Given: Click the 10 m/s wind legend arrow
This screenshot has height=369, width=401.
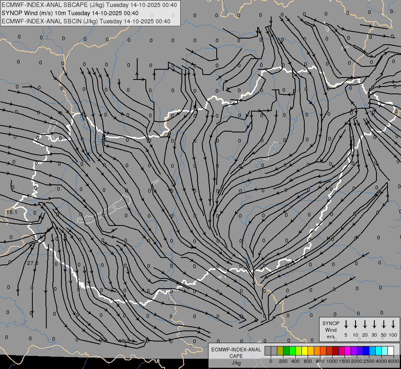Looking at the screenshot, I should coord(356,324).
